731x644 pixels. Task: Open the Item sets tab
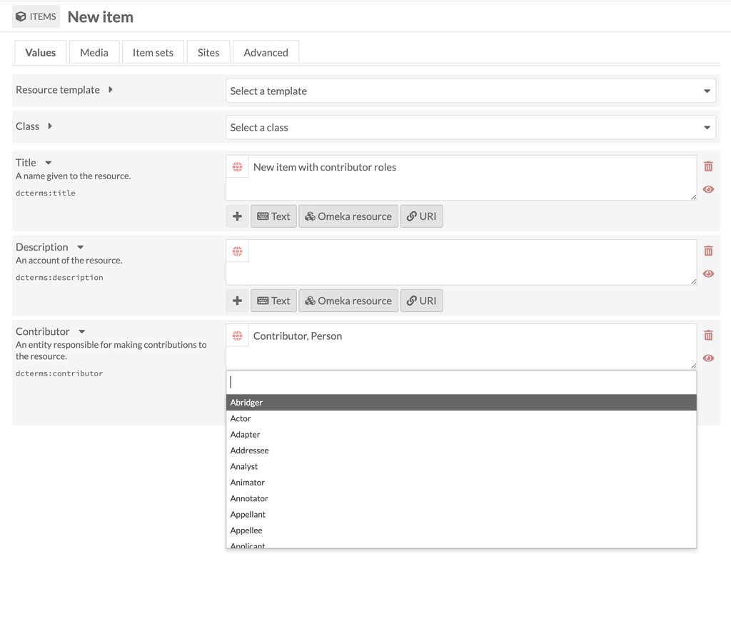pos(153,51)
